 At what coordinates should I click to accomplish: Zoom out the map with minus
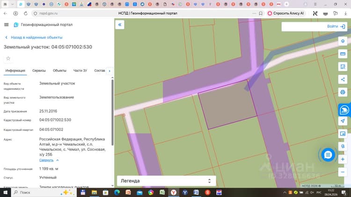click(343, 172)
